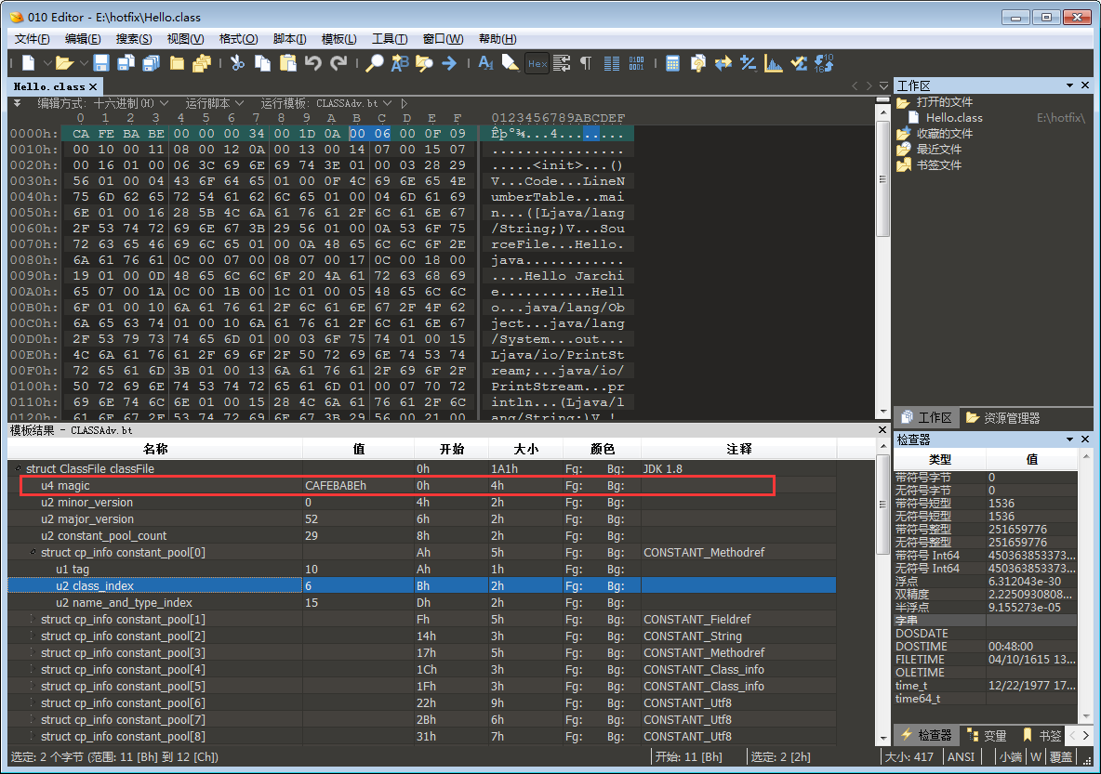Viewport: 1101px width, 774px height.
Task: Toggle the W indicator in status bar
Action: point(1035,756)
